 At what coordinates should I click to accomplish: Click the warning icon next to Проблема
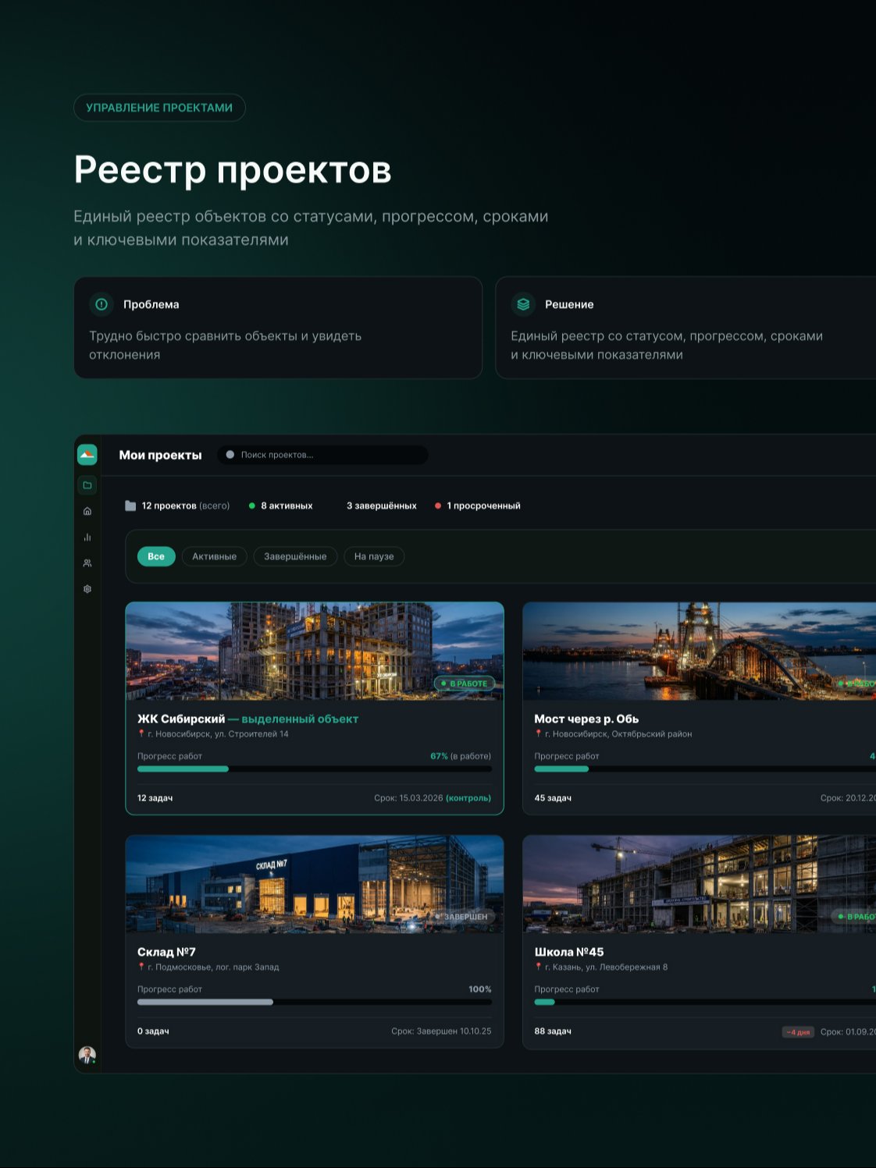click(101, 304)
